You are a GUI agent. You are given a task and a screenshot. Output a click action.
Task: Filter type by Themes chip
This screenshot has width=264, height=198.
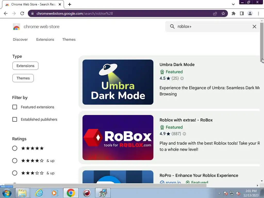[x=23, y=78]
